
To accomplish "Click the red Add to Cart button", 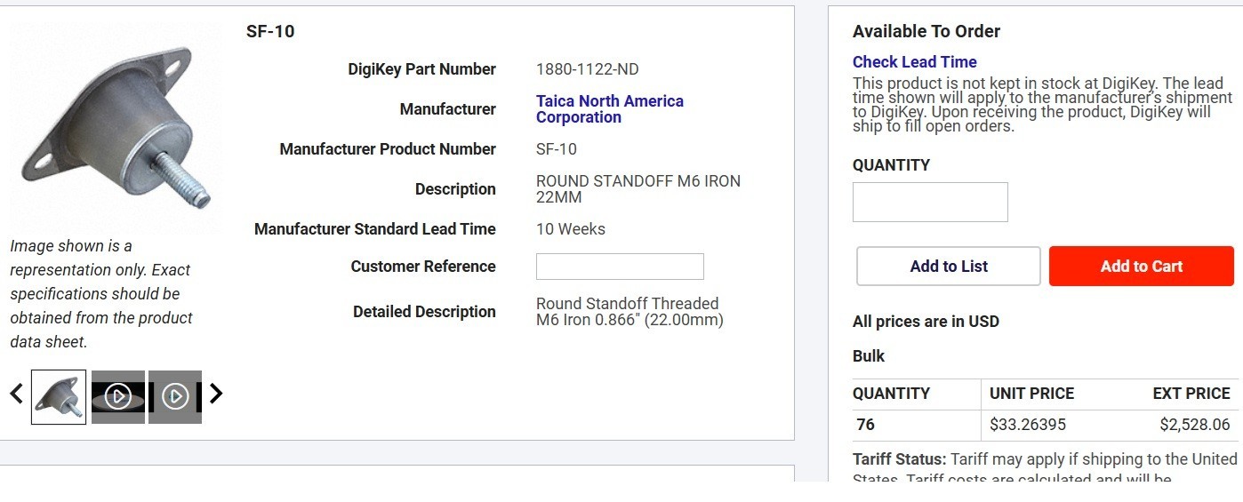I will (x=1142, y=267).
